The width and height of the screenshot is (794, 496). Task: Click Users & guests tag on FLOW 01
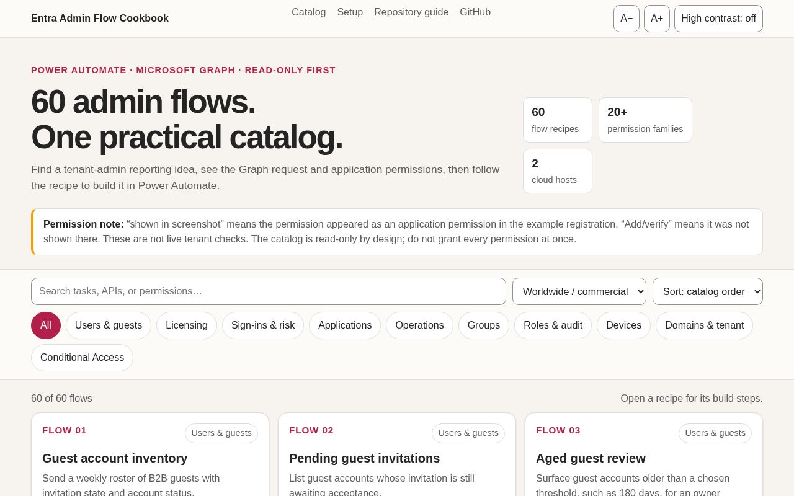[221, 433]
